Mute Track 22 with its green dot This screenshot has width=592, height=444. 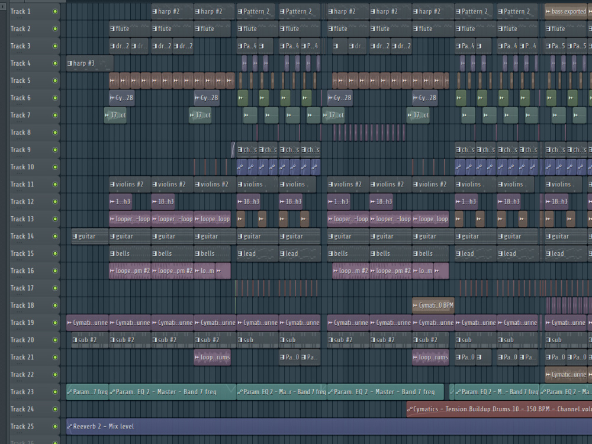[55, 375]
